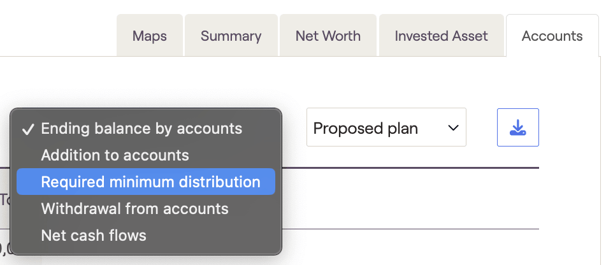
Task: Click the checkmark beside Ending balance
Action: 27,129
